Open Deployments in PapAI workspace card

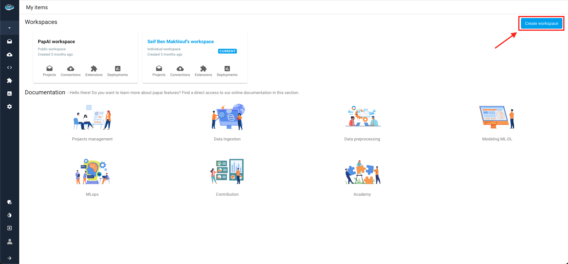[118, 71]
